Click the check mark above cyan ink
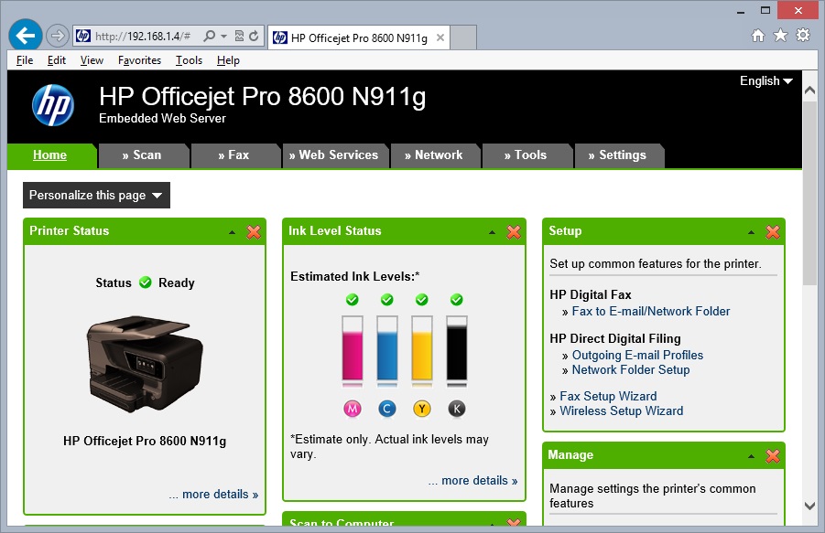This screenshot has height=533, width=825. (386, 299)
